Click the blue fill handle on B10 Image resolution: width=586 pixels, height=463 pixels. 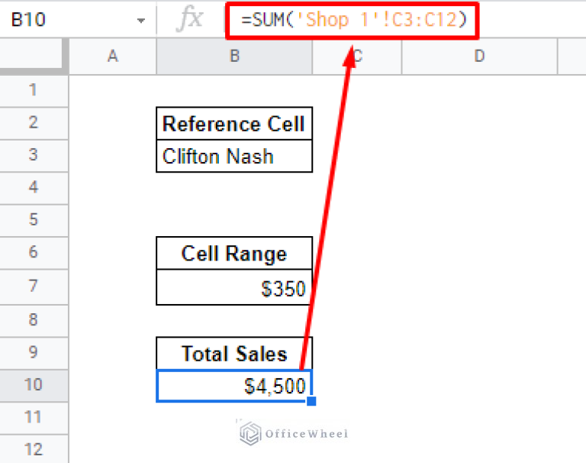point(311,401)
